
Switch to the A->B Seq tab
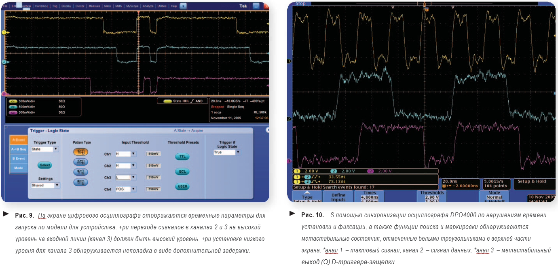[18, 148]
